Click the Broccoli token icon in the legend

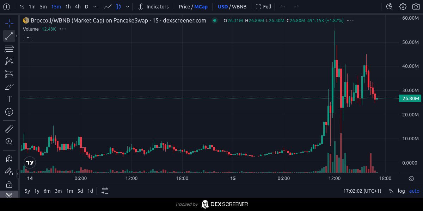[26, 20]
